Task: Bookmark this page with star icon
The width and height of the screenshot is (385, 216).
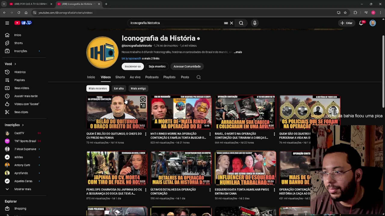Action: point(345,13)
